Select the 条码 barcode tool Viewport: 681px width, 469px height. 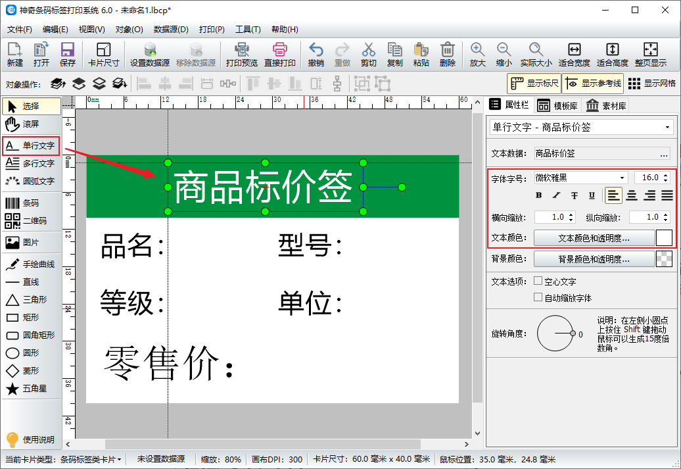31,203
